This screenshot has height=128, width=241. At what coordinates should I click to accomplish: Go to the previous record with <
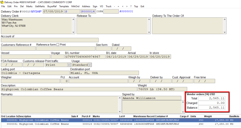click(123, 6)
